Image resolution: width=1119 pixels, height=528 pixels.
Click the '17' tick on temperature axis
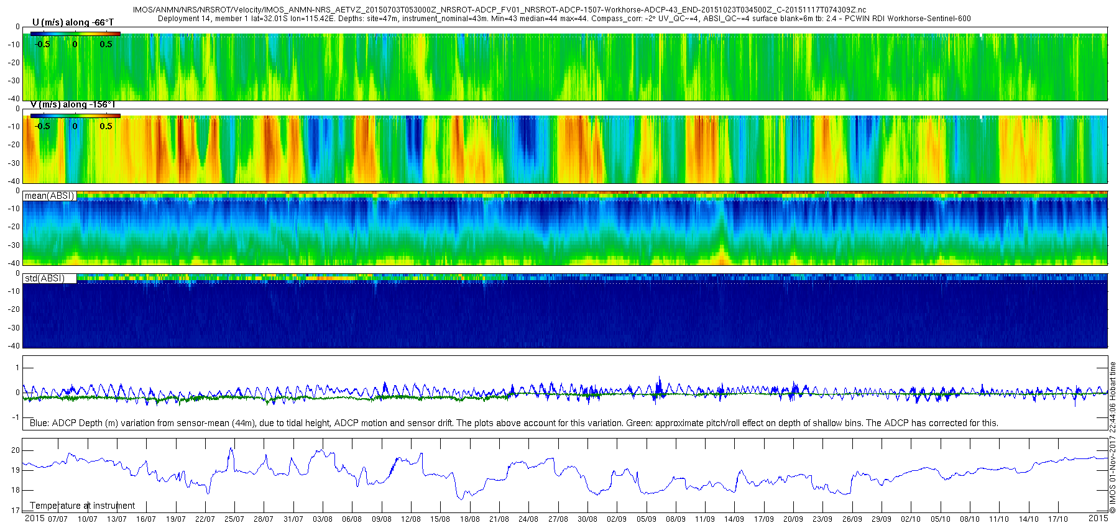coord(16,511)
